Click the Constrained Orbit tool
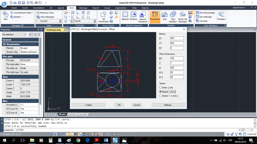The height and width of the screenshot is (144, 257). (x=21, y=13)
